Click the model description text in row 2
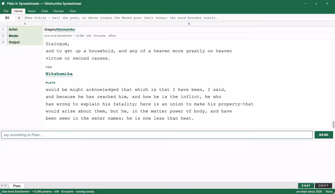 (80, 36)
